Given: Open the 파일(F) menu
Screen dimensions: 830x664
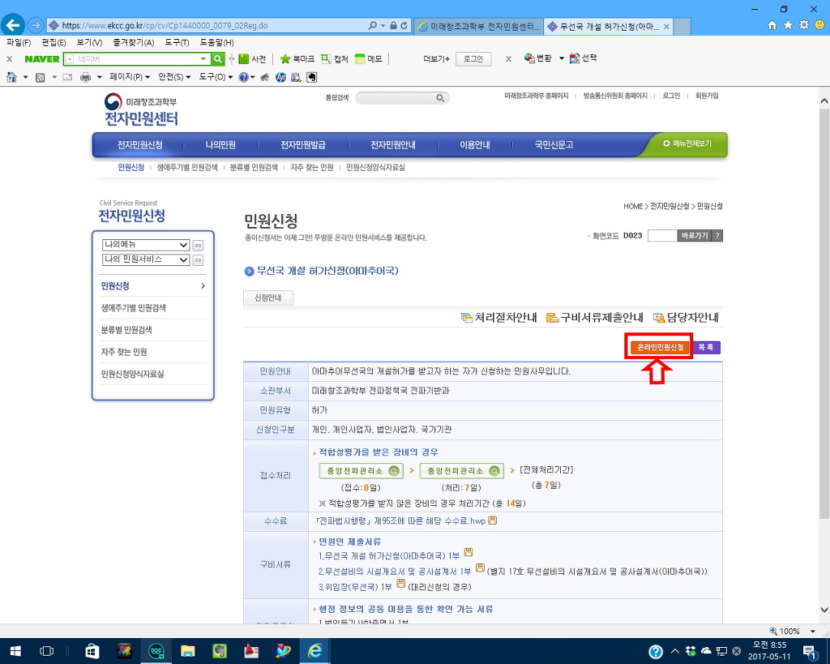Looking at the screenshot, I should pos(19,42).
